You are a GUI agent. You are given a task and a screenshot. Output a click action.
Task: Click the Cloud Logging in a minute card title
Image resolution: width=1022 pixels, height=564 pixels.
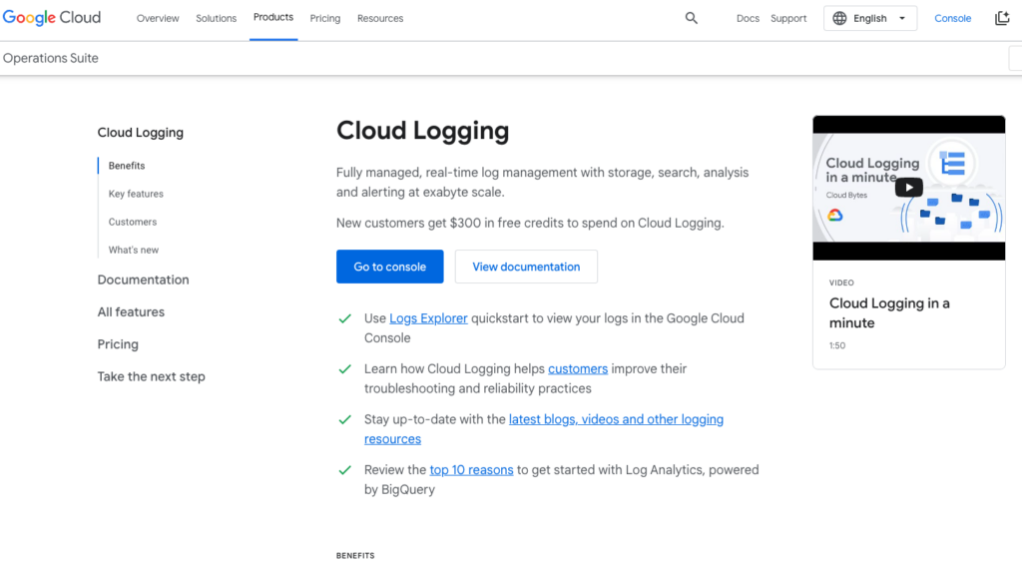point(889,313)
